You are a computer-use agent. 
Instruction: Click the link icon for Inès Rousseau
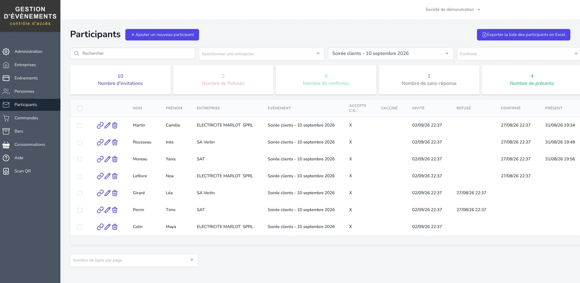(100, 142)
